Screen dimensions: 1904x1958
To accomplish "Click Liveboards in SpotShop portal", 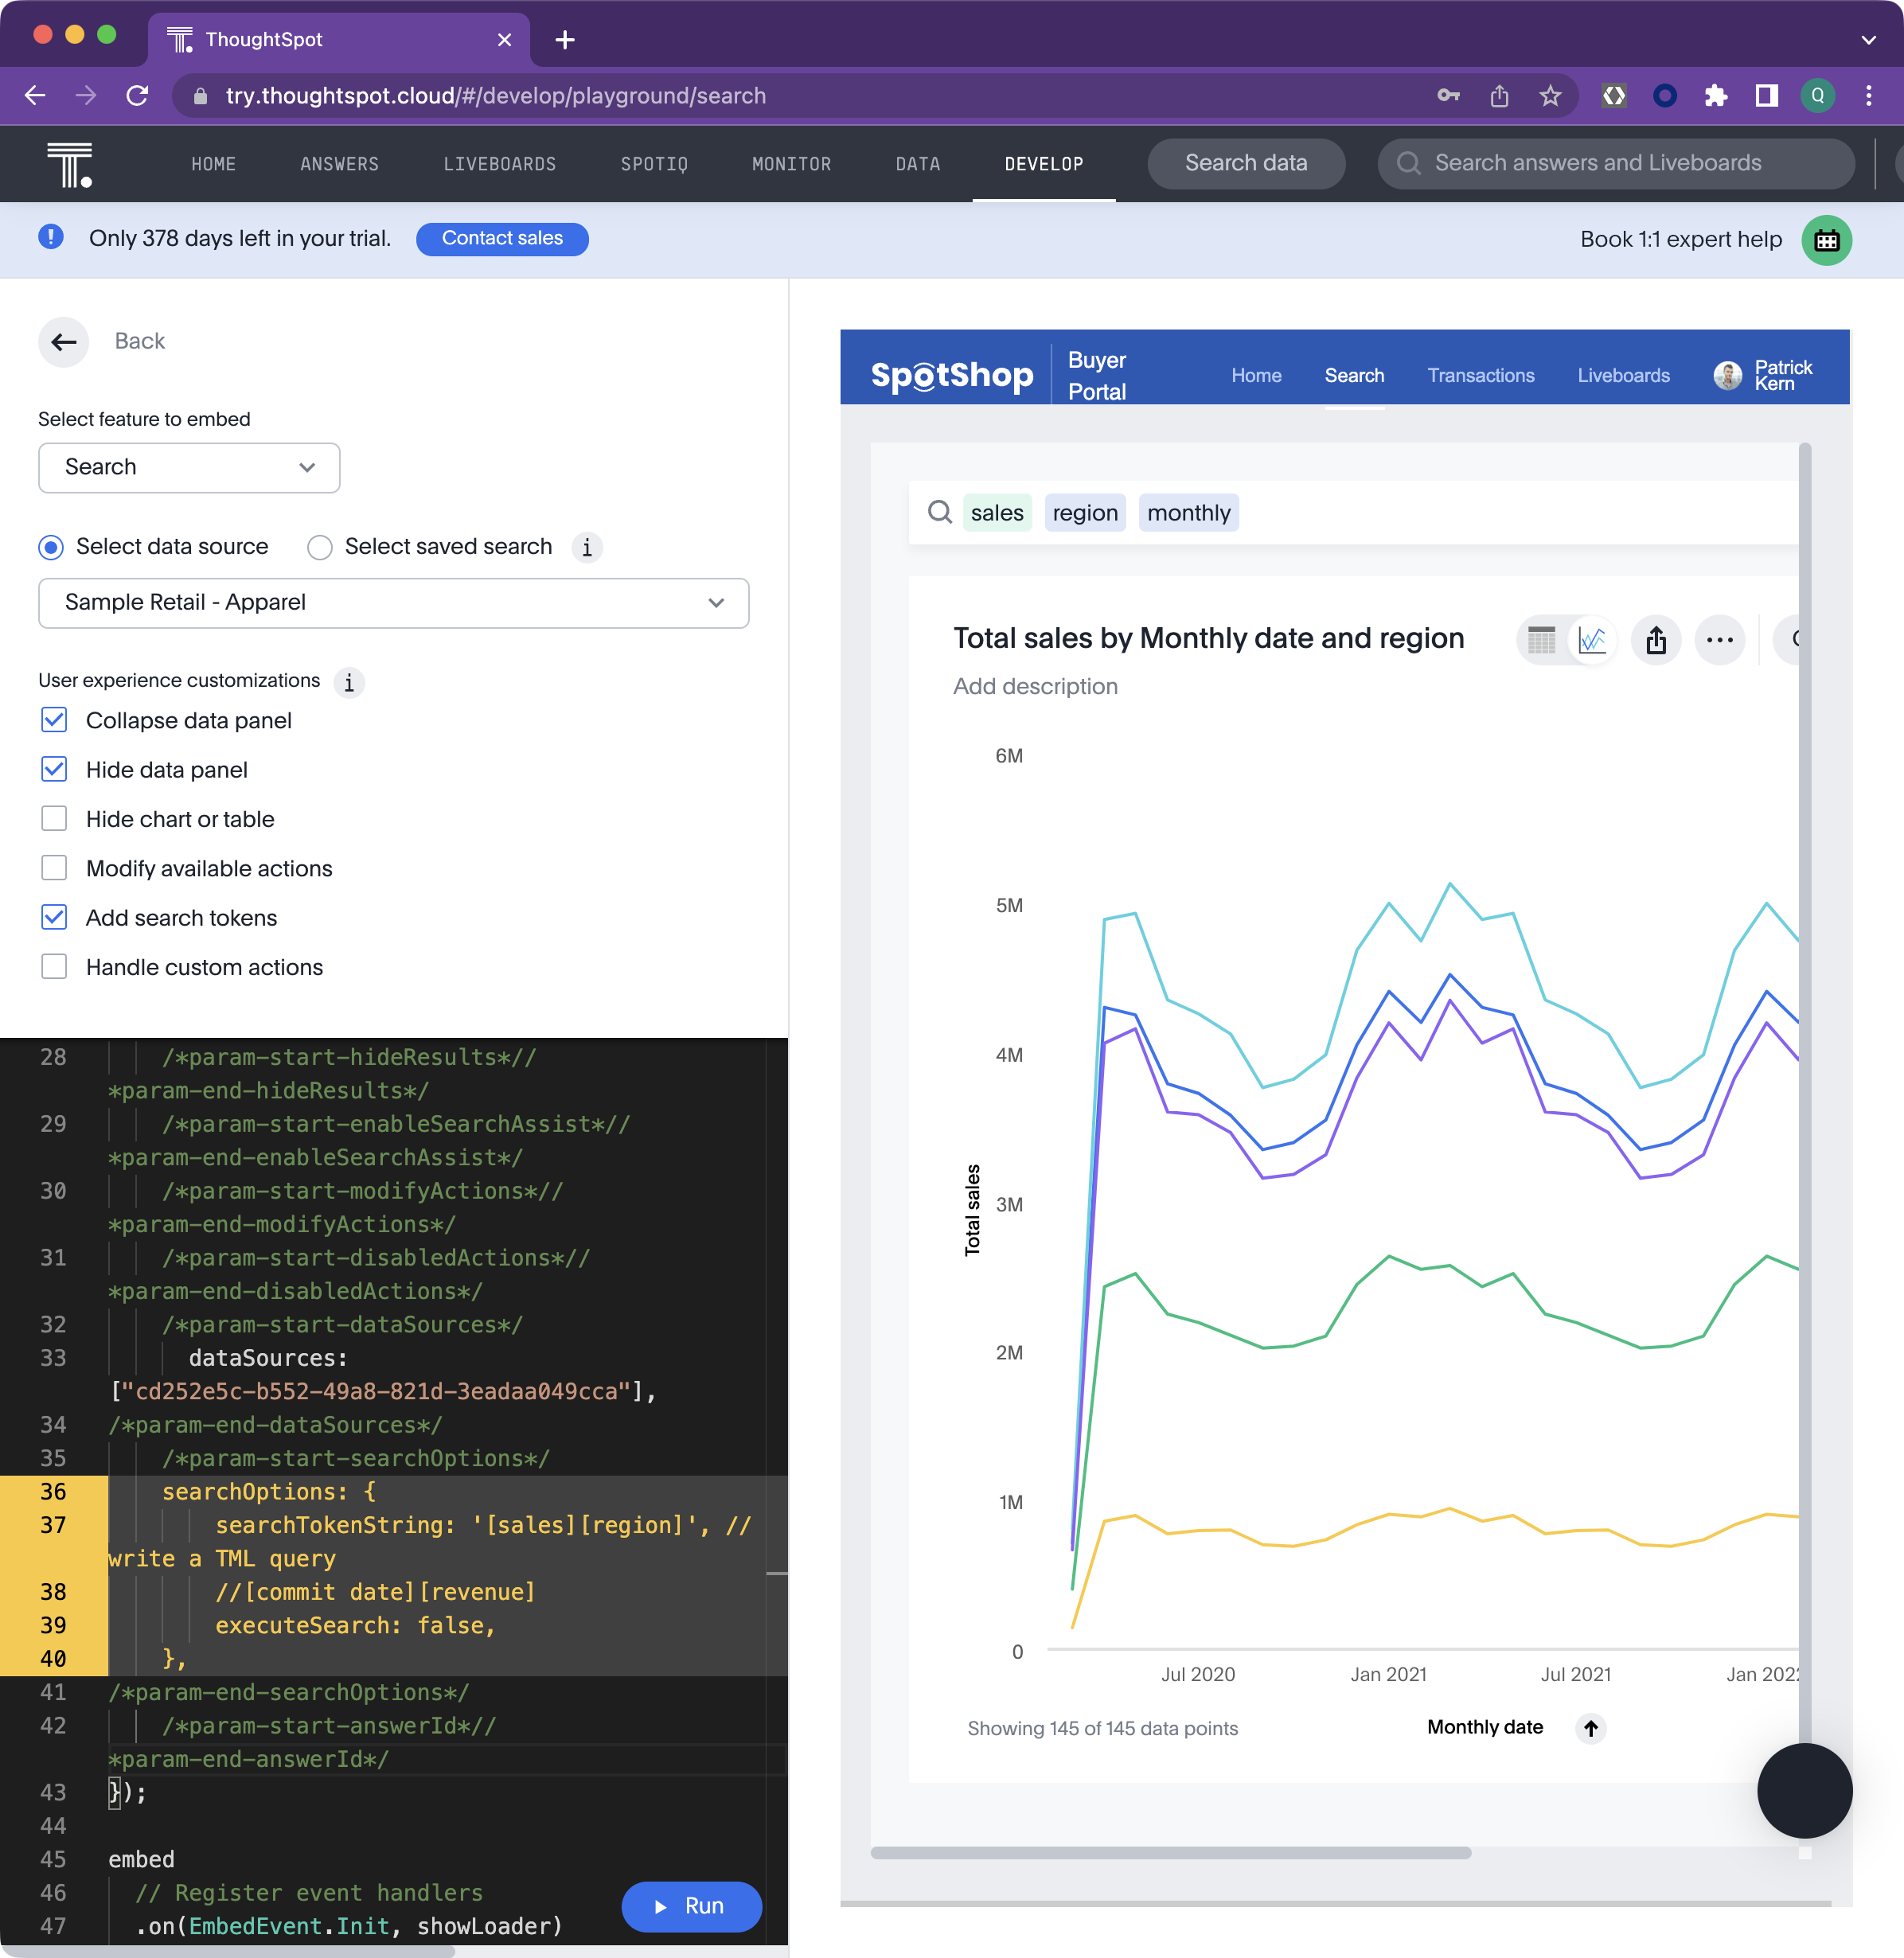I will [x=1623, y=375].
